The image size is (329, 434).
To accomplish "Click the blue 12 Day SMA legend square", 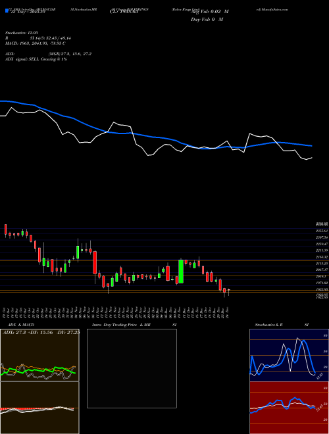I will point(7,11).
